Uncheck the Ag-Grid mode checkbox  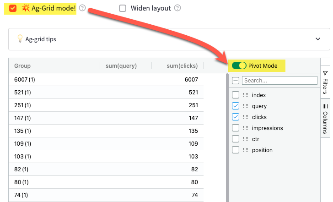pos(13,8)
